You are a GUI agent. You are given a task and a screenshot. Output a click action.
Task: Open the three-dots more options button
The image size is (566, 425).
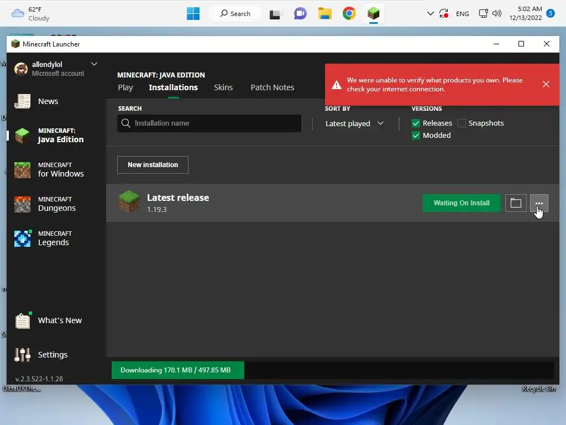(x=539, y=203)
